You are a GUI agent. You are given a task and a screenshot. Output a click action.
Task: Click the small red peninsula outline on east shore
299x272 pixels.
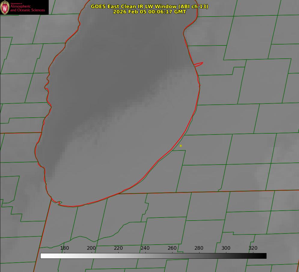pyautogui.click(x=199, y=64)
